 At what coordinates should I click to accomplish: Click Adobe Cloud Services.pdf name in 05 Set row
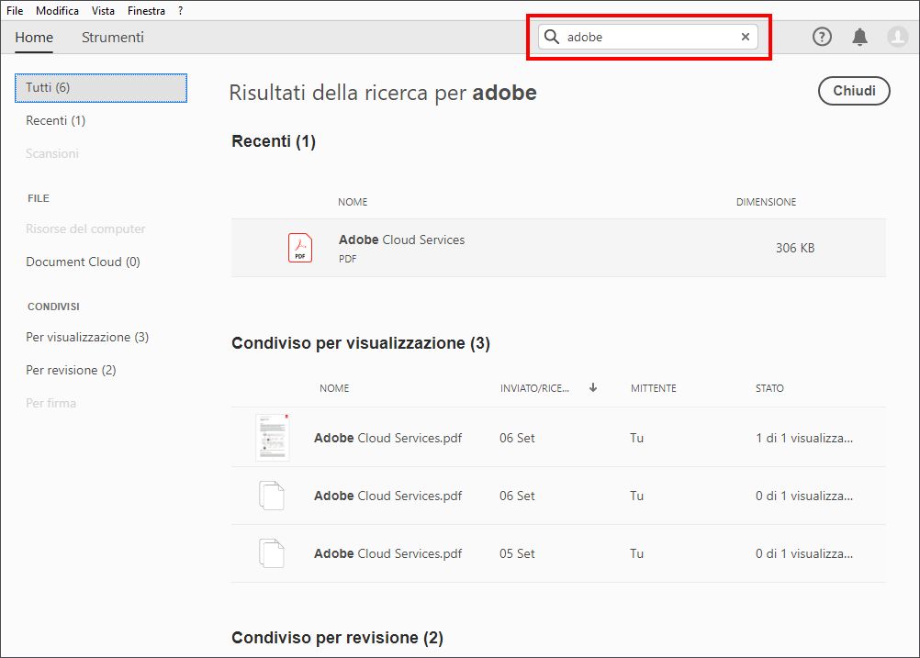387,553
